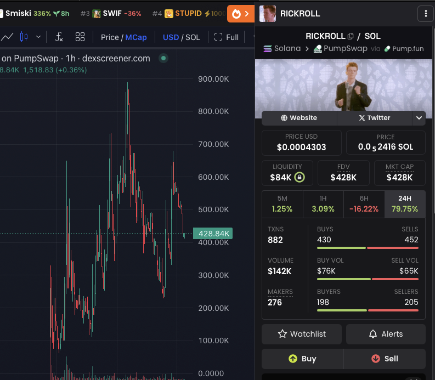Select the 6H timeframe tab
The width and height of the screenshot is (435, 380).
(364, 204)
